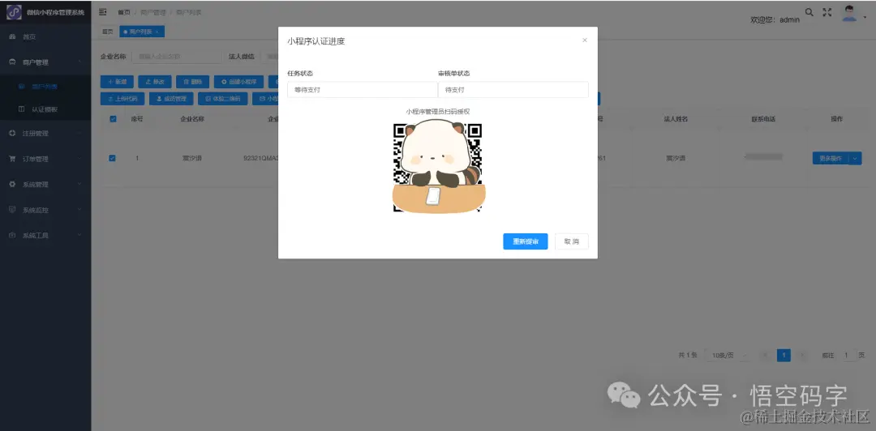
Task: Switch to the 首页 page tab
Action: [x=107, y=32]
